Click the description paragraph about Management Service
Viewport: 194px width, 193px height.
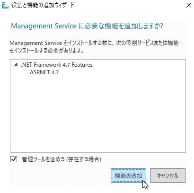click(94, 47)
